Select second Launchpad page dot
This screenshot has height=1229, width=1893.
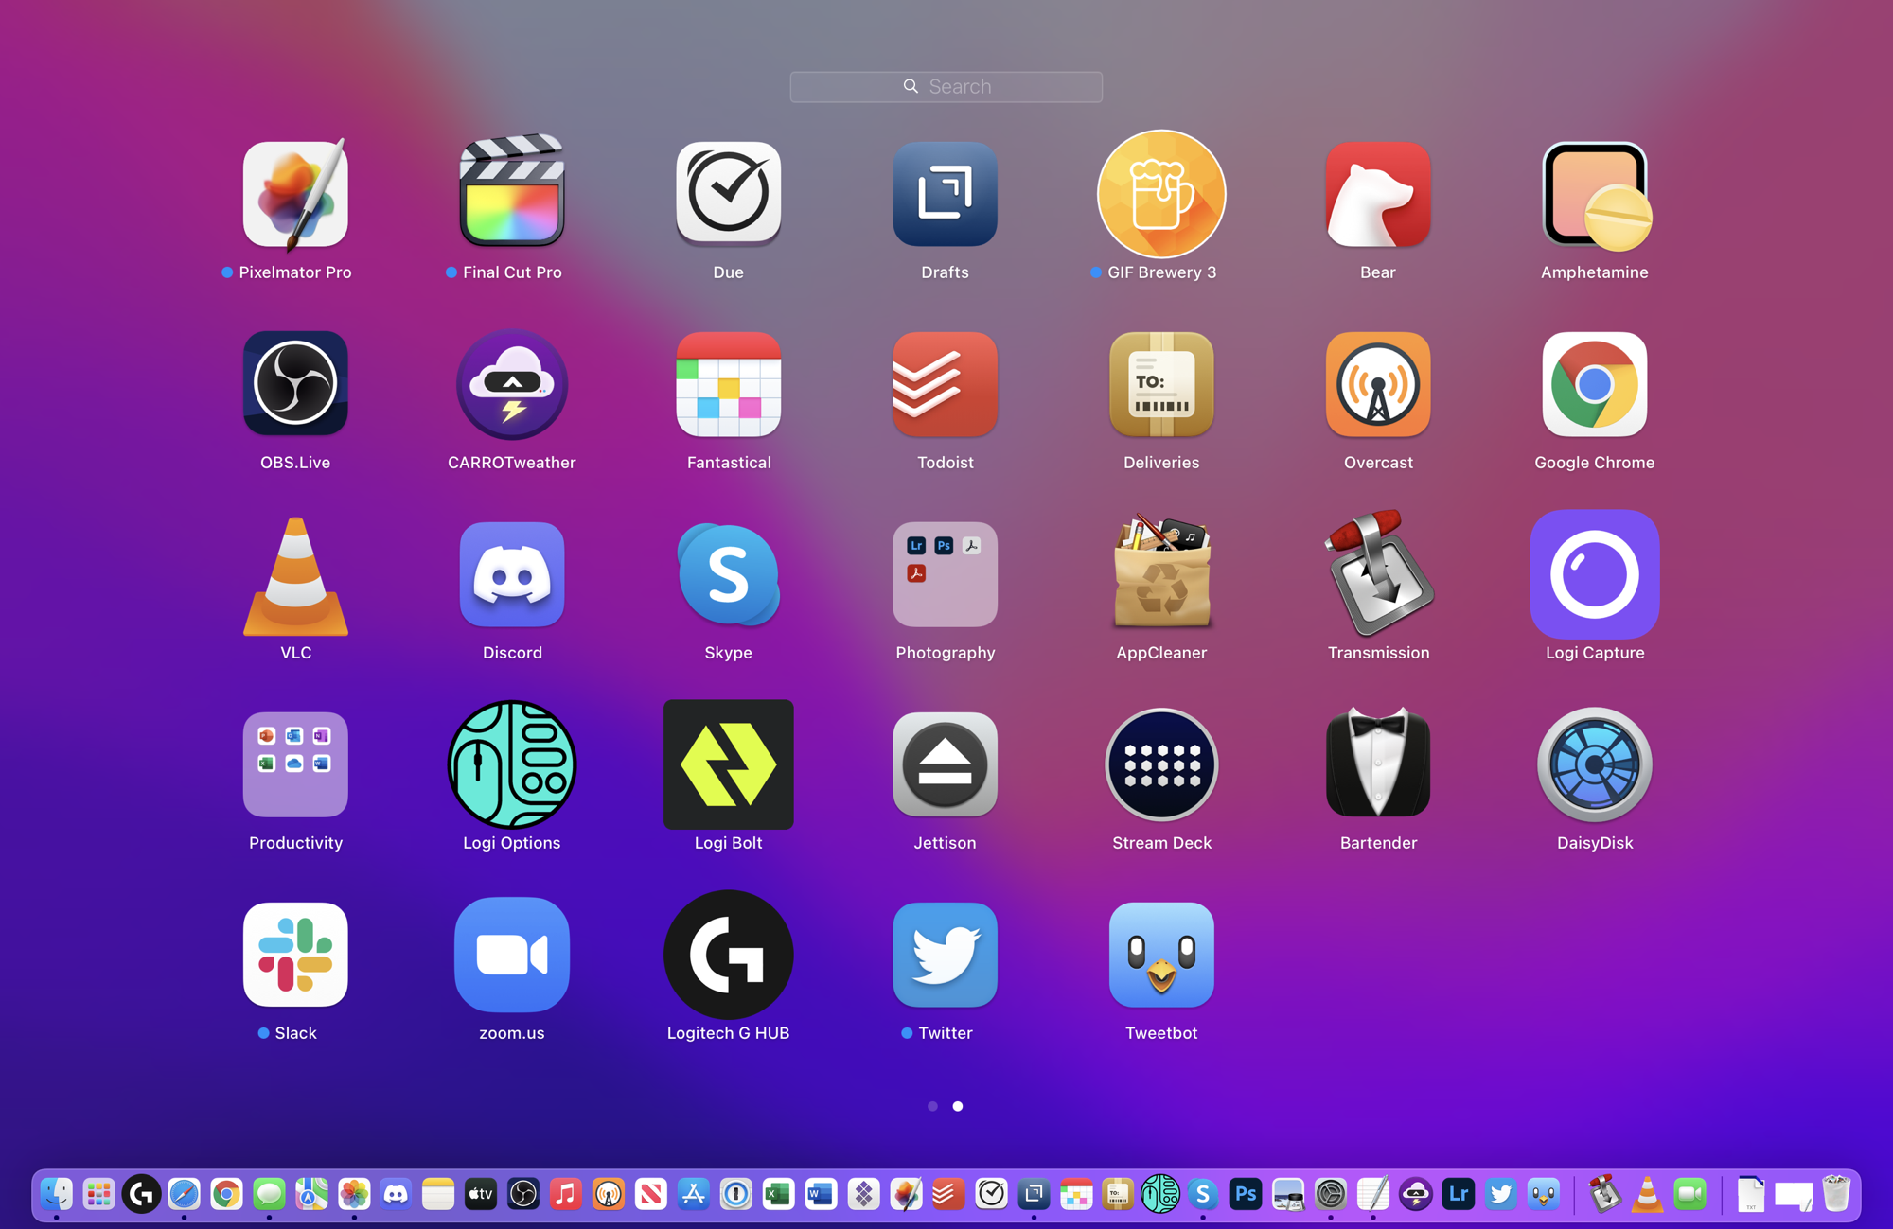[x=958, y=1106]
